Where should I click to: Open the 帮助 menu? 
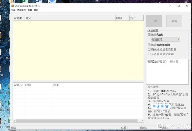click(x=36, y=10)
